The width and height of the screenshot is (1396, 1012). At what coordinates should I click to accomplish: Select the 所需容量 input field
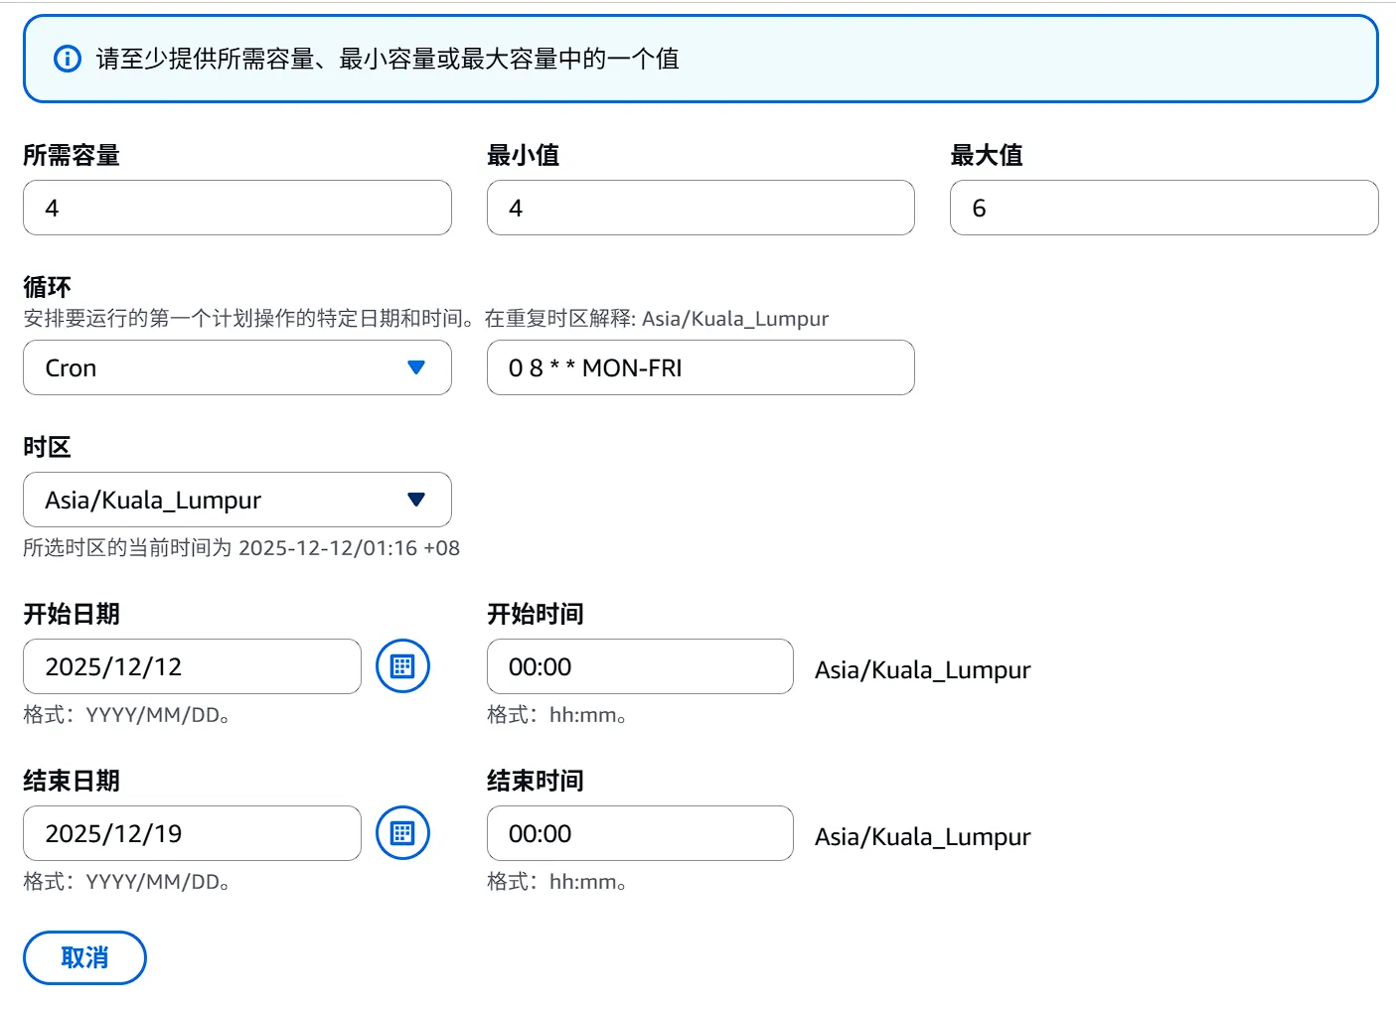[236, 208]
